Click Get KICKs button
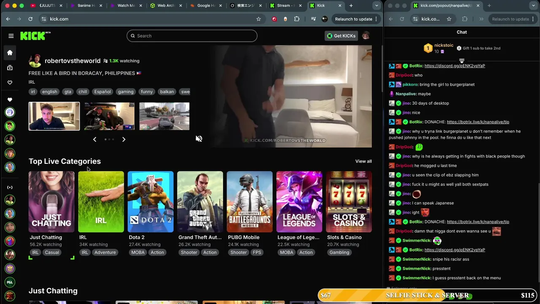This screenshot has height=304, width=540. click(x=341, y=36)
